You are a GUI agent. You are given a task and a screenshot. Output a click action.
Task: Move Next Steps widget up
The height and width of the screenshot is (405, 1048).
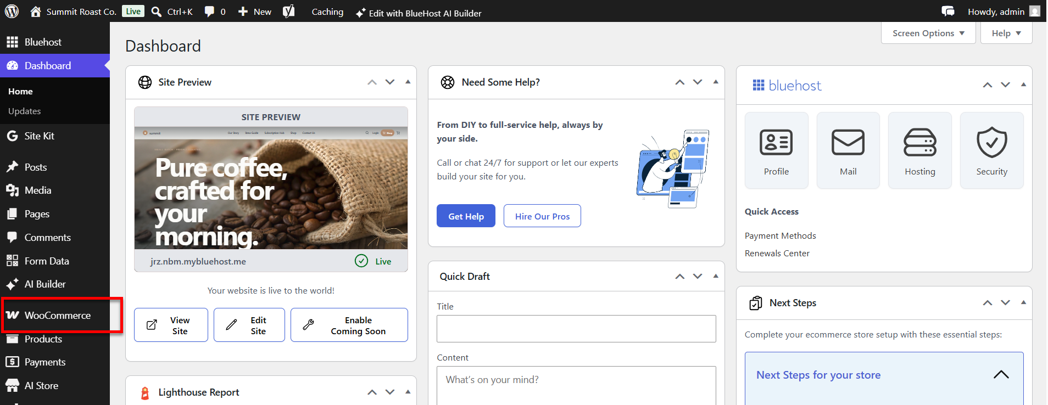click(988, 303)
